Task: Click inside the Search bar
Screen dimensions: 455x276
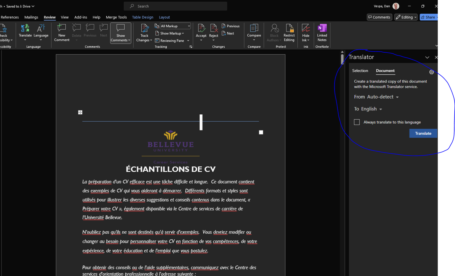Action: [175, 6]
